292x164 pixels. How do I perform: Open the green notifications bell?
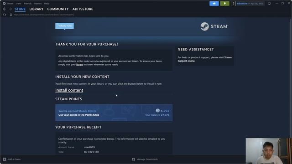pyautogui.click(x=224, y=4)
